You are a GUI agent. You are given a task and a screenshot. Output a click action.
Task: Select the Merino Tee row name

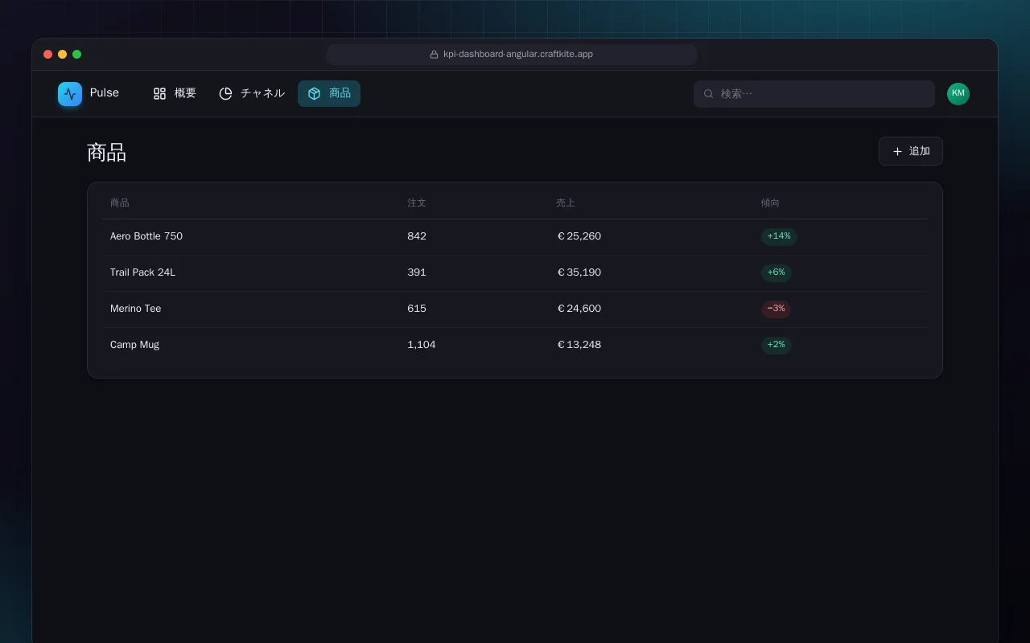click(136, 309)
